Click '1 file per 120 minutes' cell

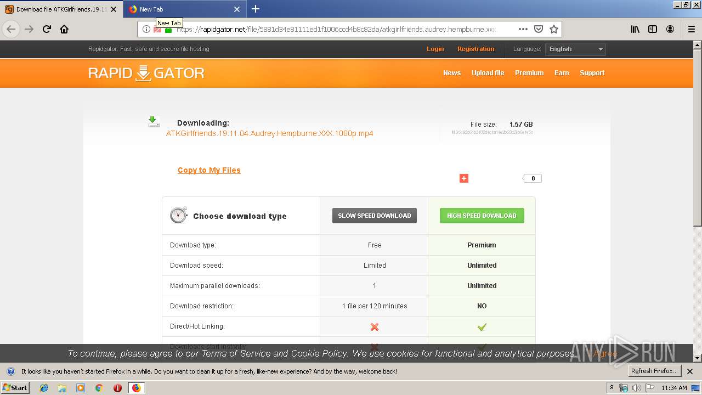point(375,306)
